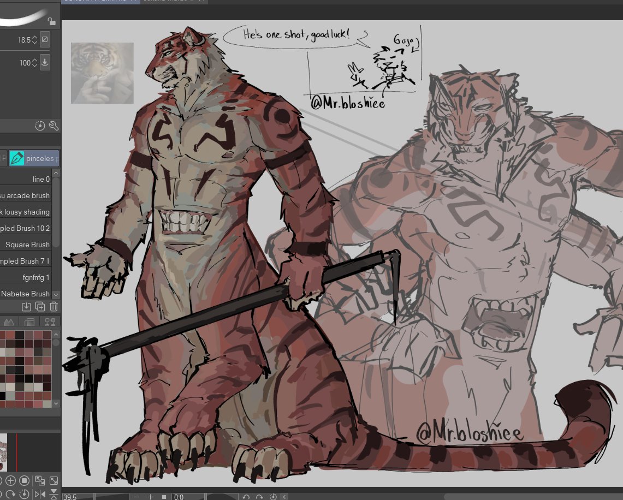This screenshot has width=623, height=500.
Task: Duplicate the current sub tool
Action: 40,307
